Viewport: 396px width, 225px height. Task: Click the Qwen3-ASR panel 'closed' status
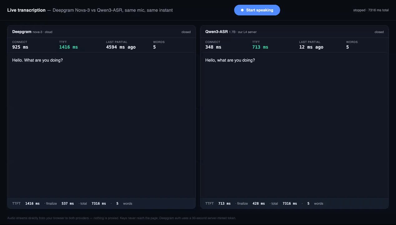click(379, 32)
